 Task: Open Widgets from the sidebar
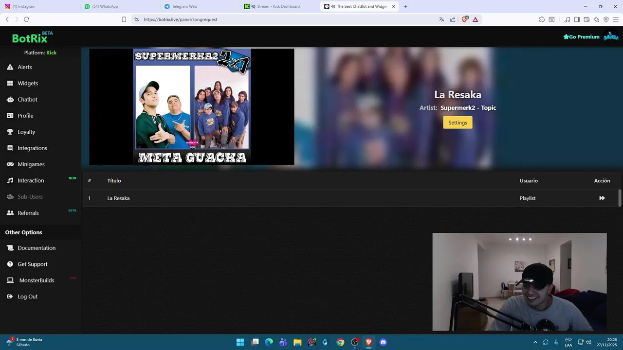pos(28,83)
